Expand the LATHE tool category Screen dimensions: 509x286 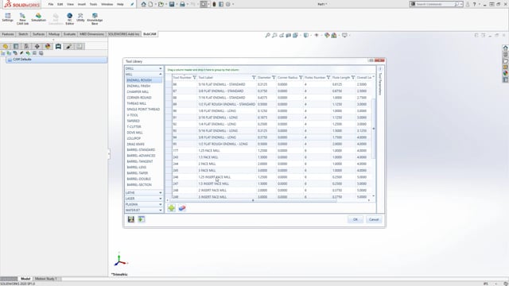pos(143,192)
